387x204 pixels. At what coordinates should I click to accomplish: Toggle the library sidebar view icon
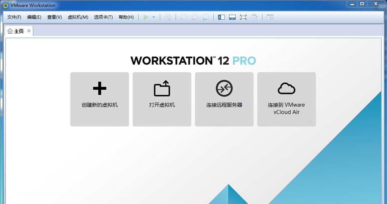point(221,17)
